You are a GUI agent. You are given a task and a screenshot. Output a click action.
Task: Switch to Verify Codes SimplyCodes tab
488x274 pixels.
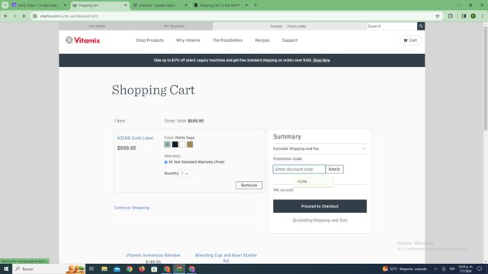click(x=39, y=5)
